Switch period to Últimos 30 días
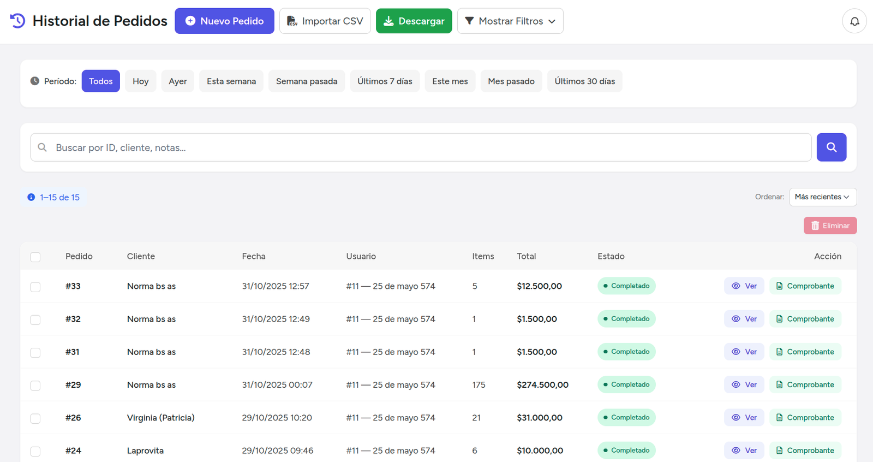873x462 pixels. tap(584, 81)
